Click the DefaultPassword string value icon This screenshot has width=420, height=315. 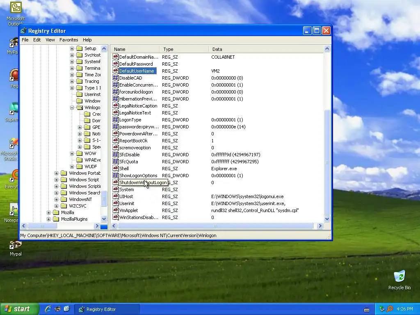click(115, 64)
